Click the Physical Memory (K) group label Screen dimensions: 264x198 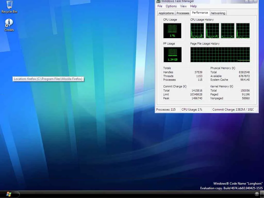(222, 68)
